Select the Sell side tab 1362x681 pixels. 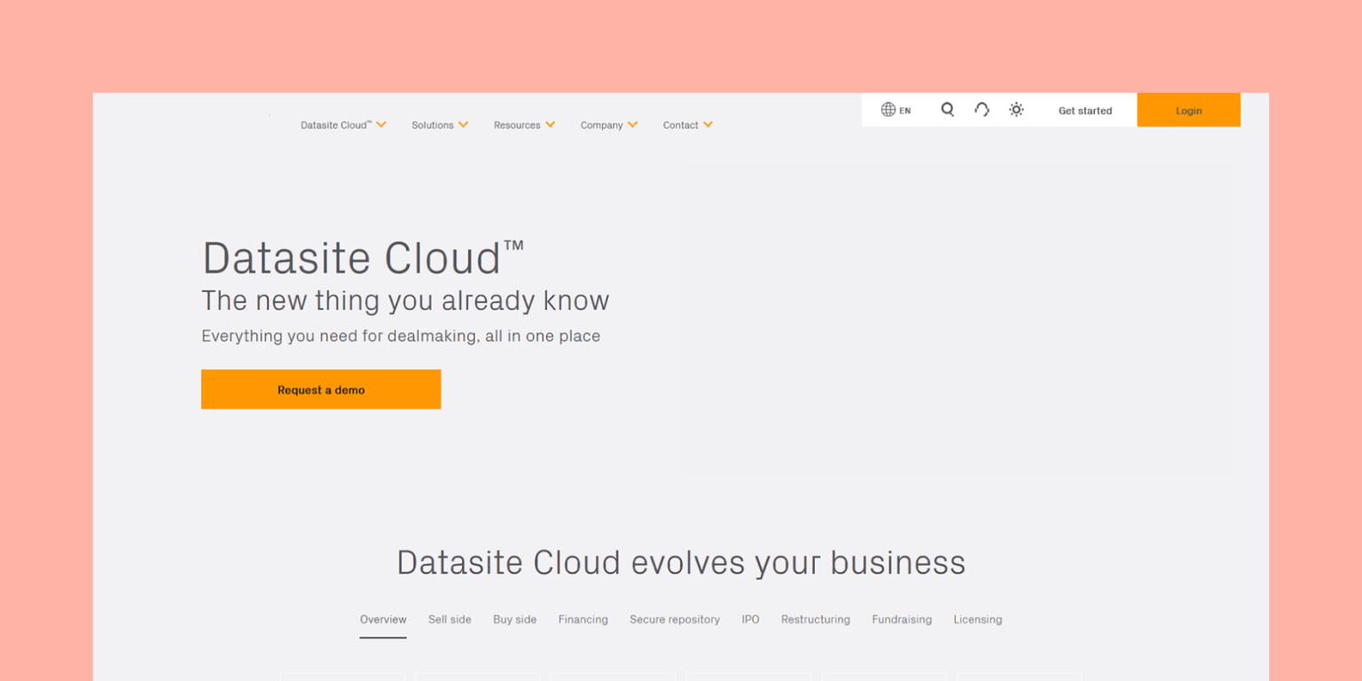pos(450,619)
